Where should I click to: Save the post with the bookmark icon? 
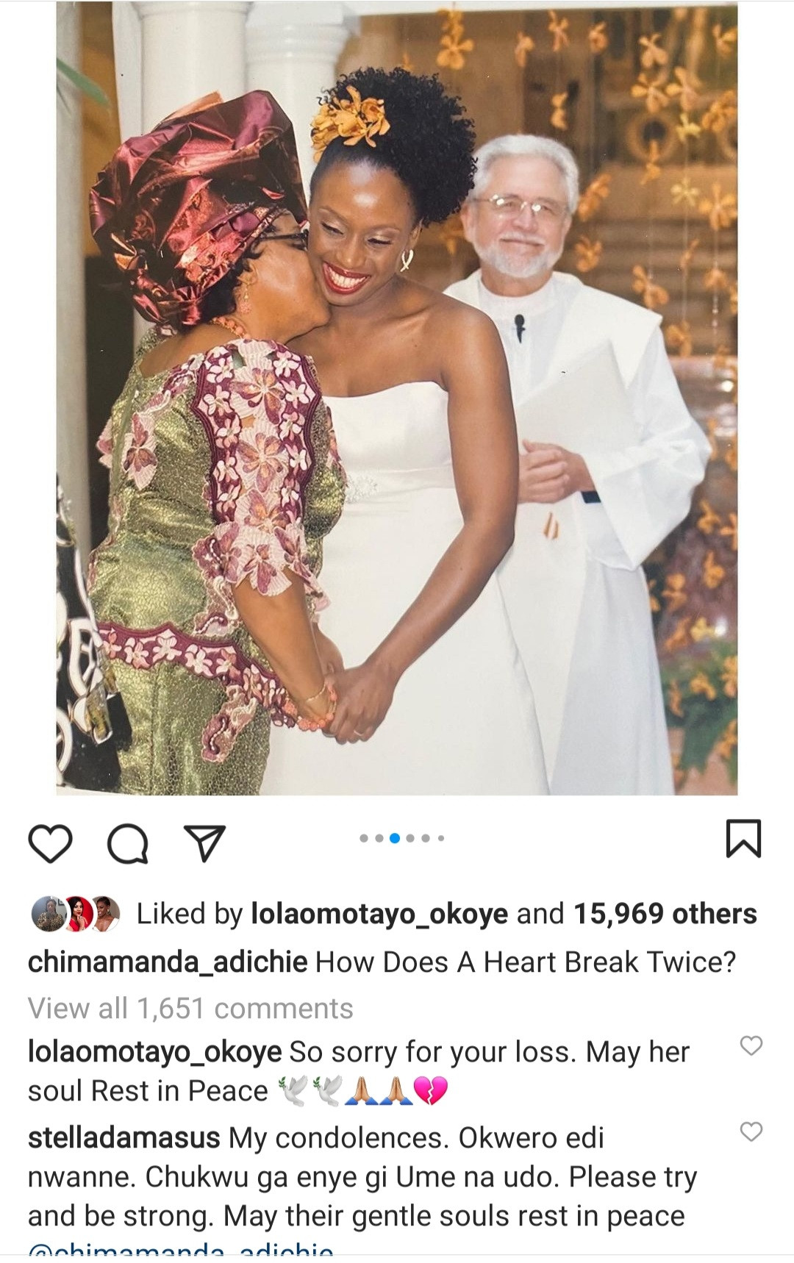pos(743,839)
